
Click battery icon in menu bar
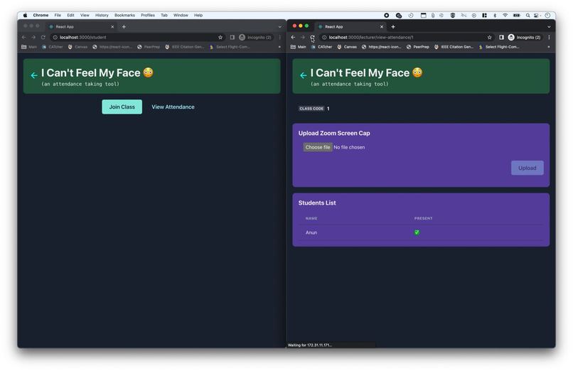point(516,16)
